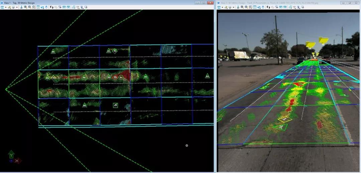Click View Next in View 1 toolbar
The width and height of the screenshot is (361, 173).
pyautogui.click(x=68, y=7)
